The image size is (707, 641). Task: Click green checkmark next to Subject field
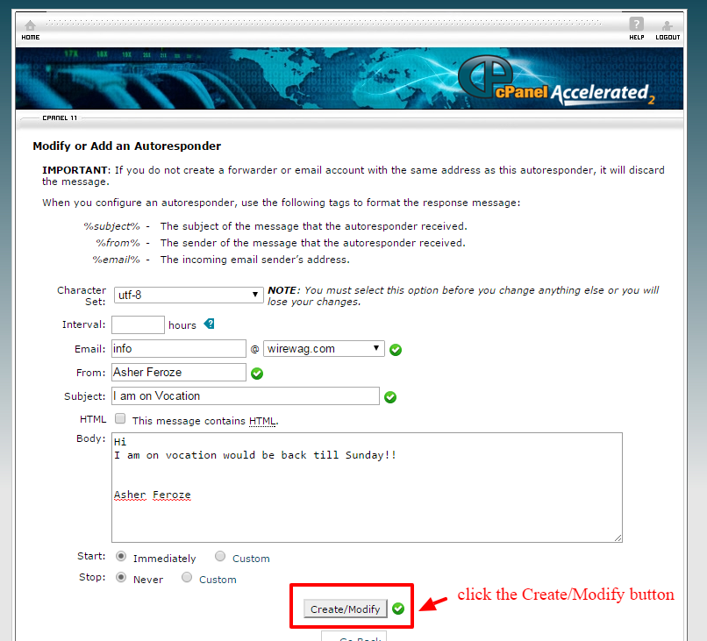click(390, 397)
